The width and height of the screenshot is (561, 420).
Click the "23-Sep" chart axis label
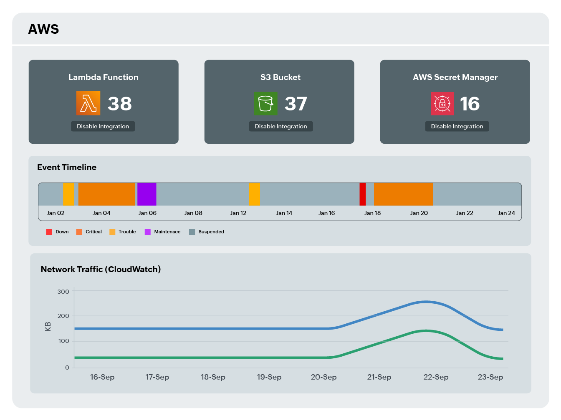[490, 377]
